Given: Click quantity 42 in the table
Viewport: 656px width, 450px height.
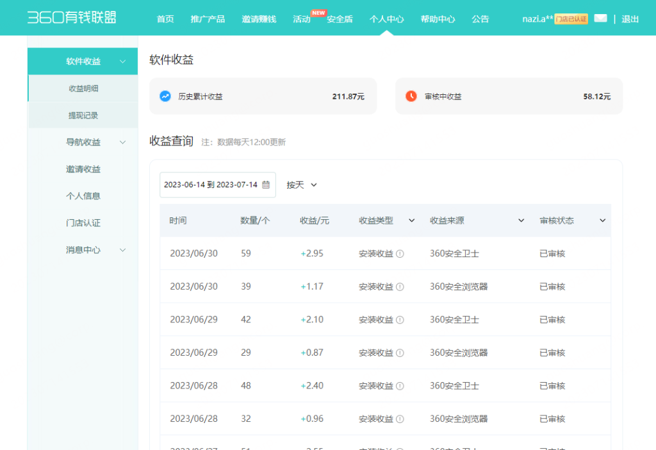Looking at the screenshot, I should [x=246, y=320].
